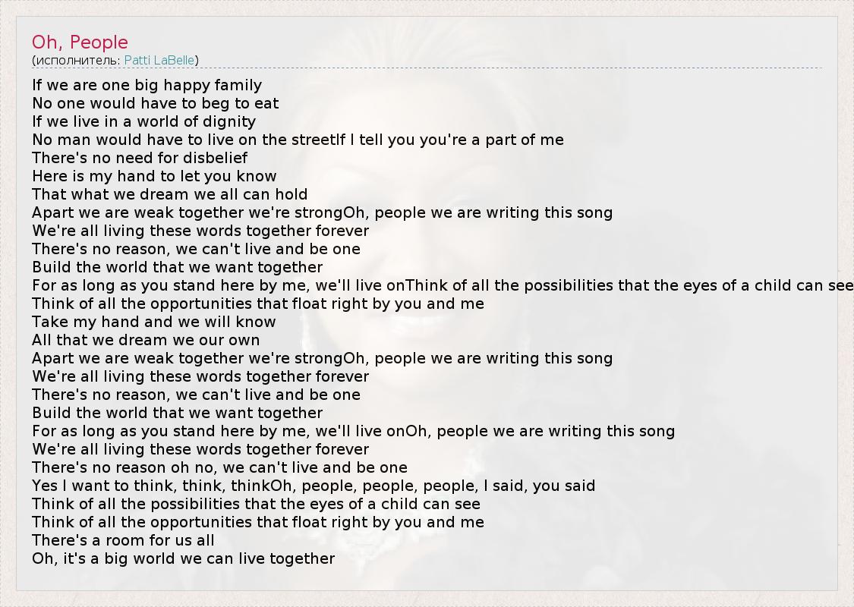Click the lyric 'There's no need for disbelief'

(140, 158)
